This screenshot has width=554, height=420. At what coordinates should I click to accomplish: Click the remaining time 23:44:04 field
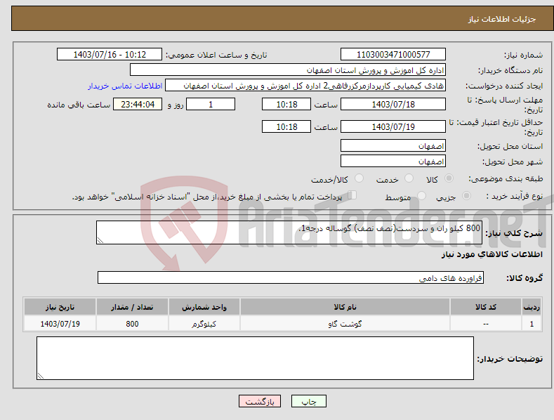pos(138,104)
